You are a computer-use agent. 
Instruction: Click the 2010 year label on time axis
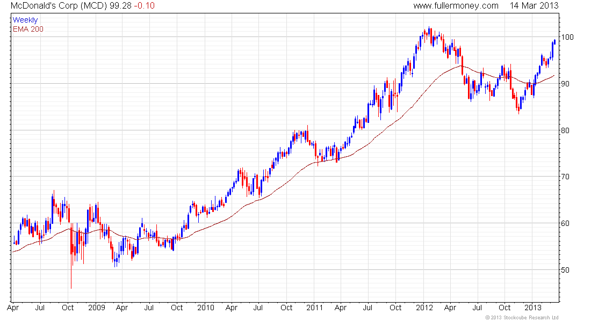pos(206,308)
